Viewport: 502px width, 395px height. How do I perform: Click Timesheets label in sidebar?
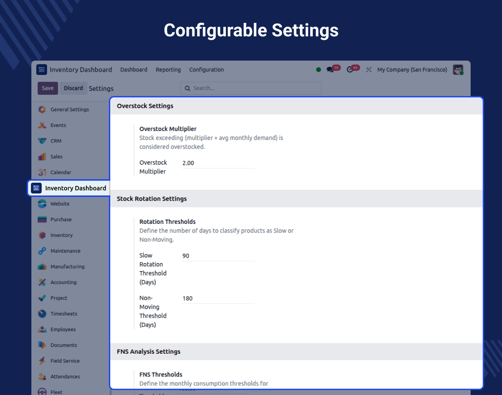(x=64, y=314)
